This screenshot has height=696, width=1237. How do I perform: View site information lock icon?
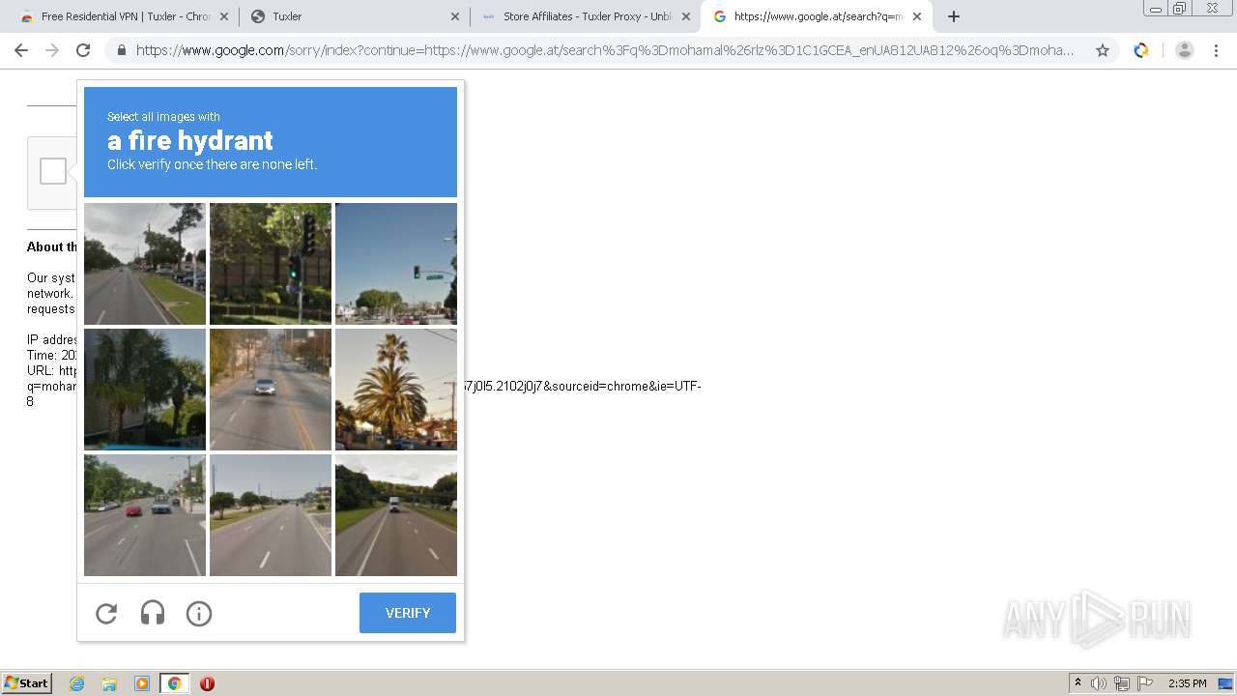[x=122, y=50]
